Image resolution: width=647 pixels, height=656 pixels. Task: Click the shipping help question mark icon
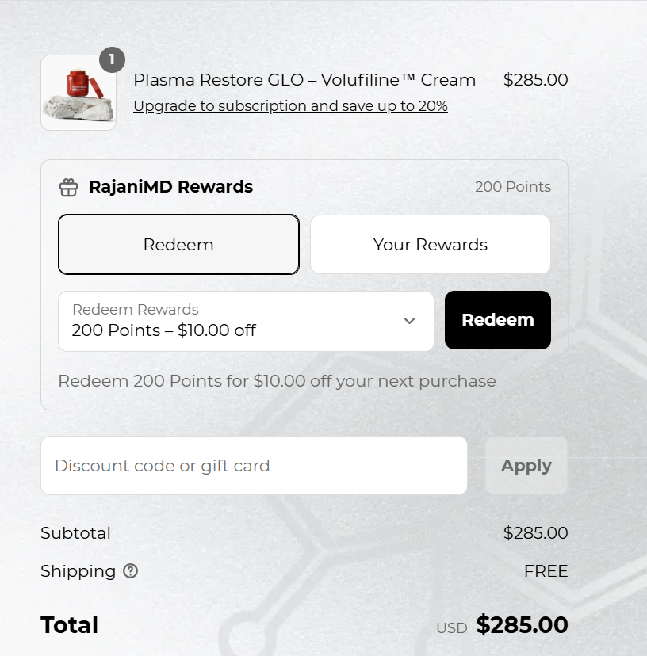coord(131,571)
